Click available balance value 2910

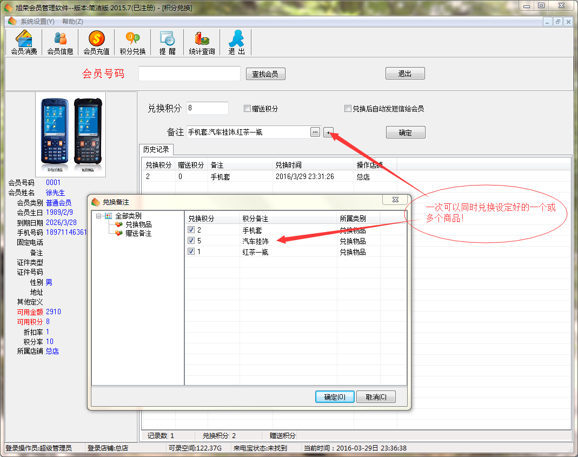click(x=54, y=312)
